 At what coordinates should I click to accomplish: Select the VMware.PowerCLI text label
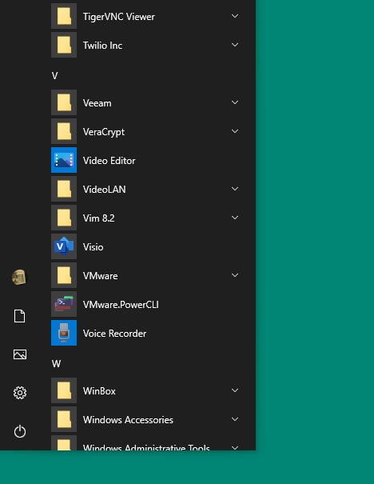(x=121, y=305)
